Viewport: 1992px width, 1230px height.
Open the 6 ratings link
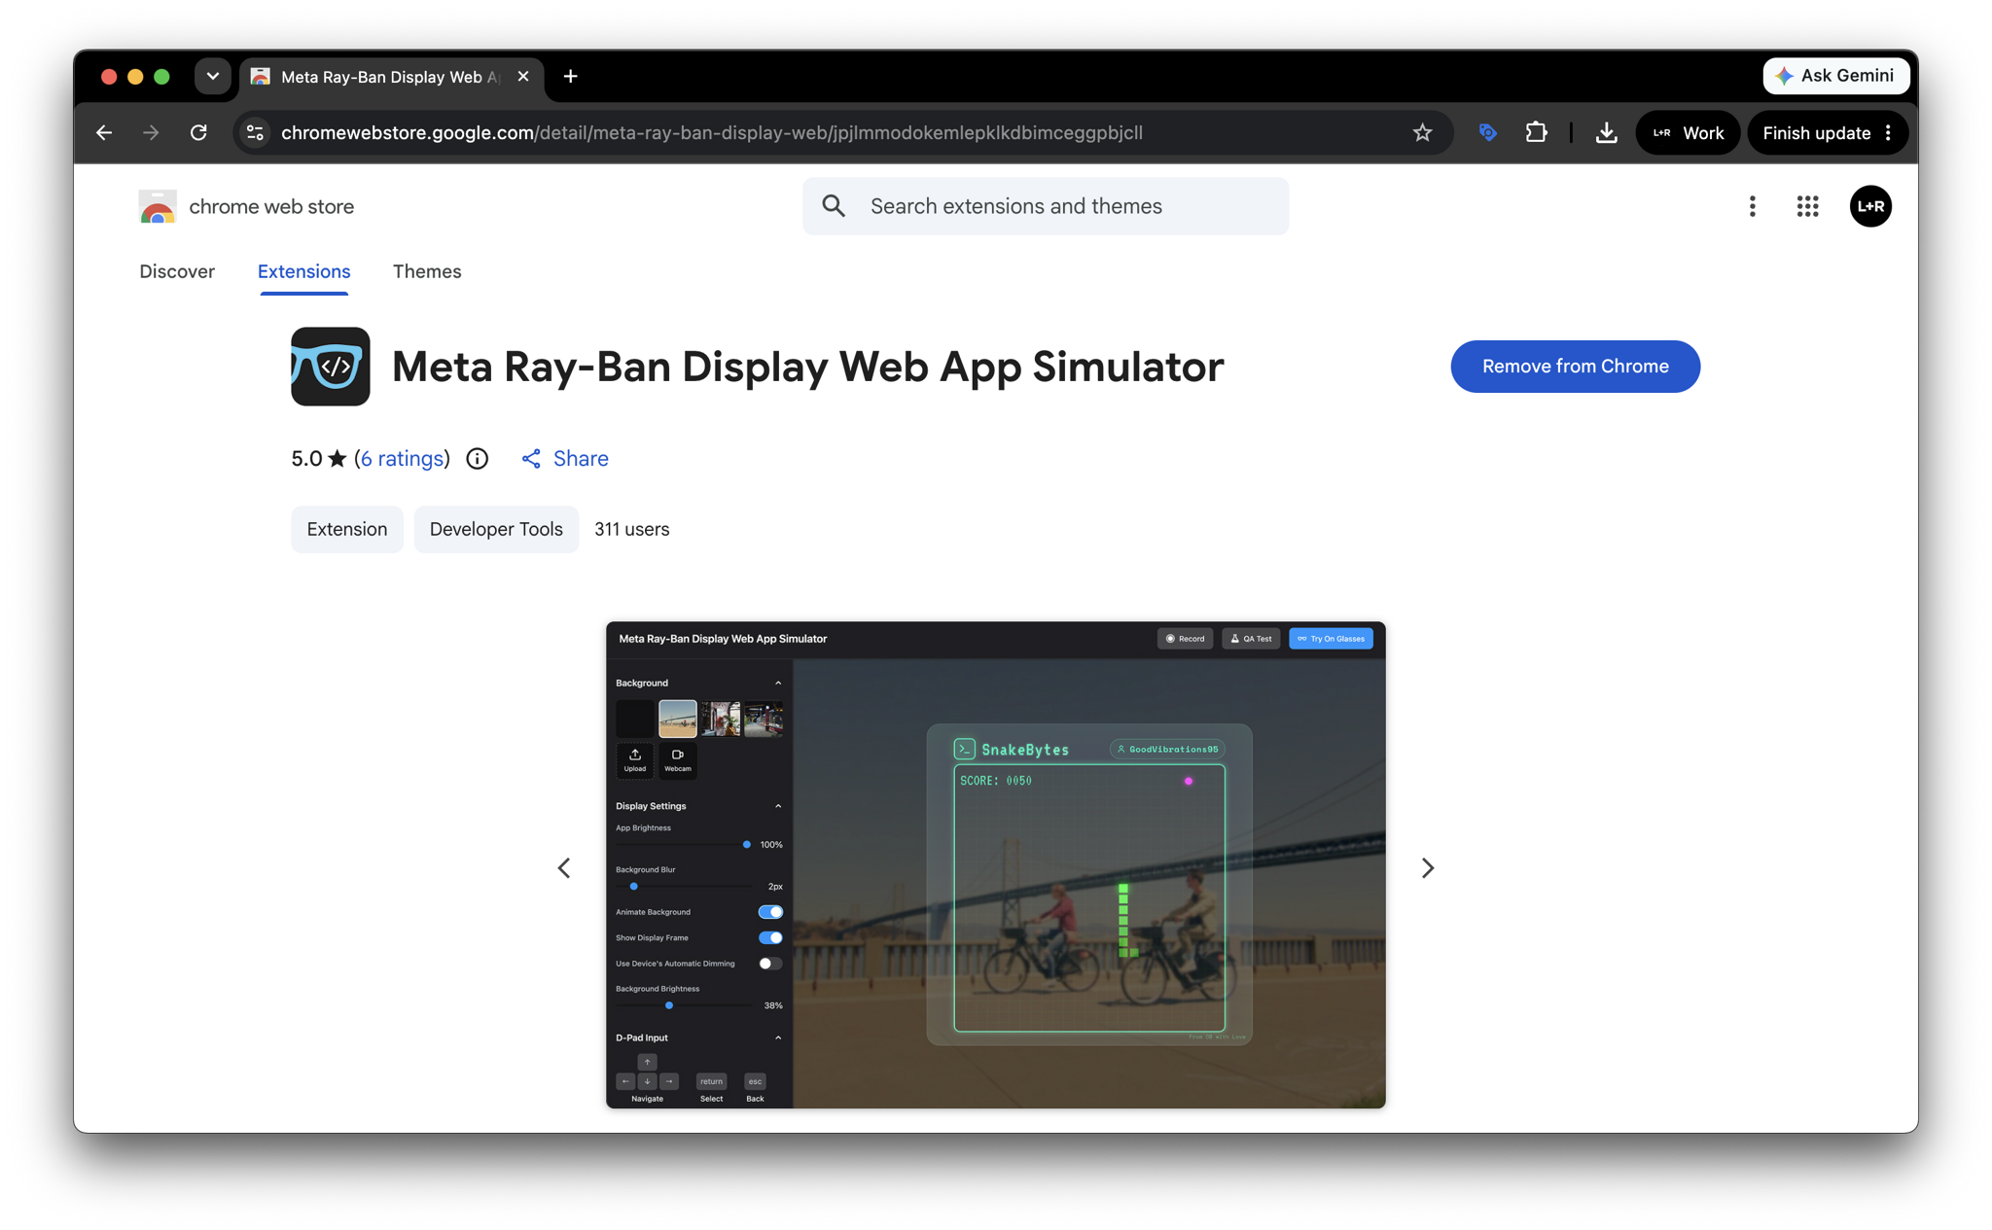[402, 458]
